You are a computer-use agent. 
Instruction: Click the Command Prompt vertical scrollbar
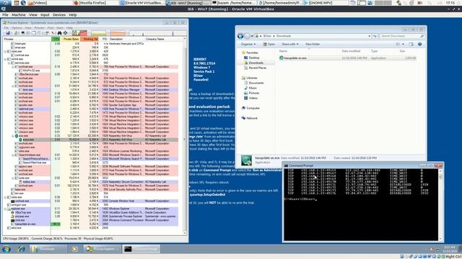tap(440, 204)
